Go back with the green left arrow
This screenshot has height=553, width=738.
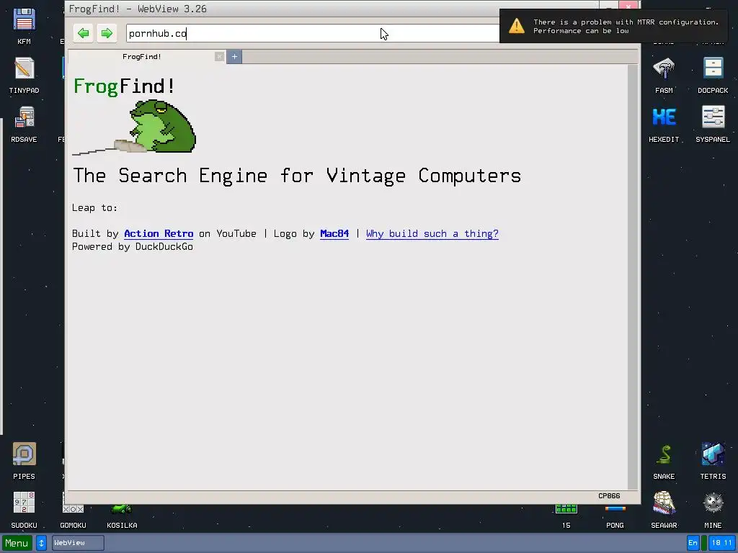coord(84,33)
